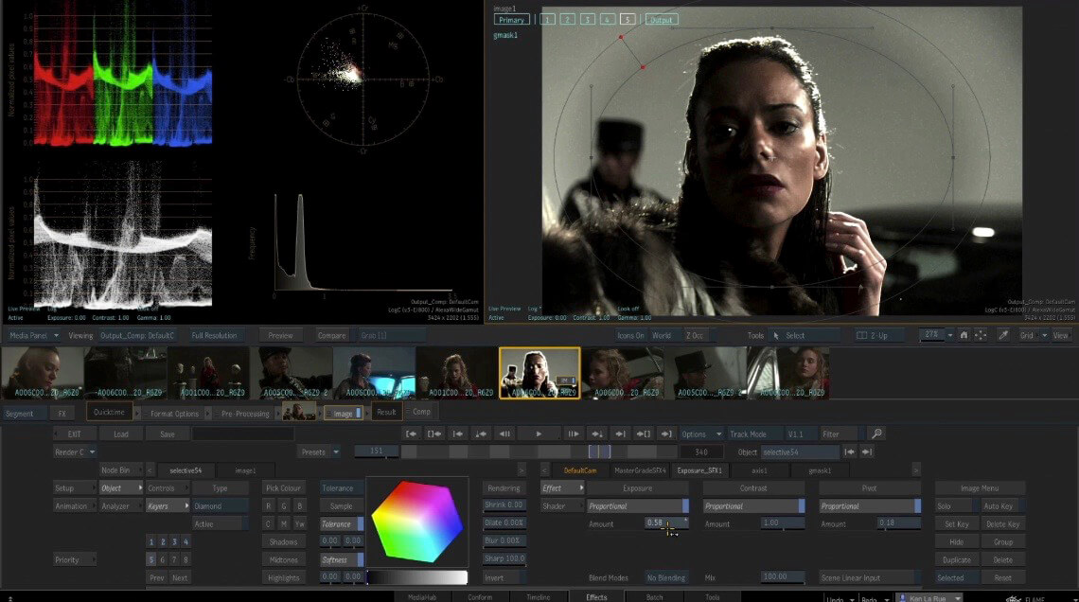Click the home view icon in viewer toolbar

[x=964, y=335]
